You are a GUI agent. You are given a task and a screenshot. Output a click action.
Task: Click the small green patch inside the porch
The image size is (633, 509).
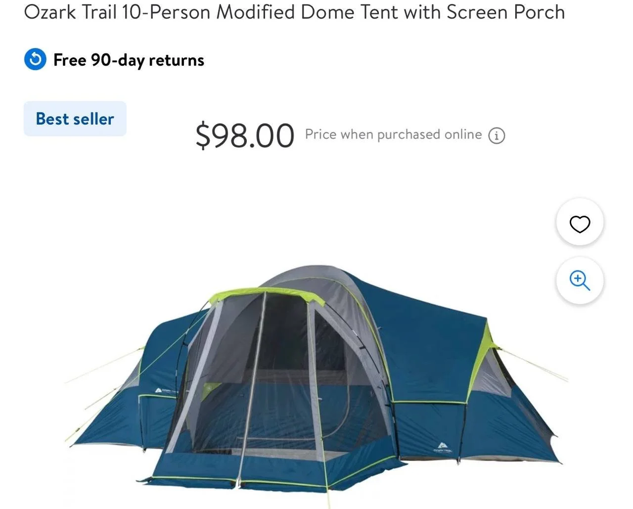(212, 390)
